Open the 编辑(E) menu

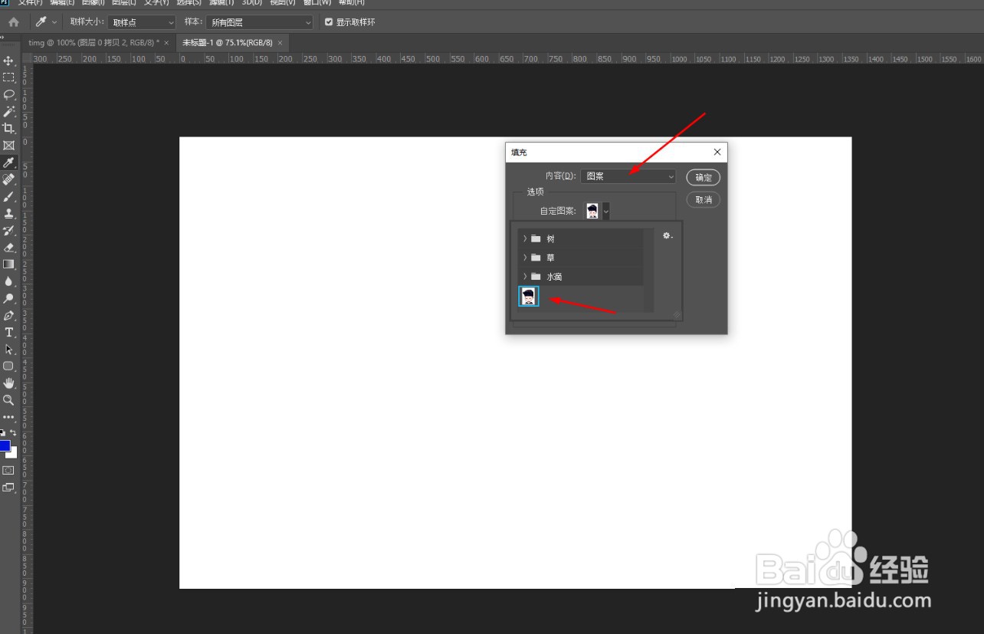click(x=62, y=2)
